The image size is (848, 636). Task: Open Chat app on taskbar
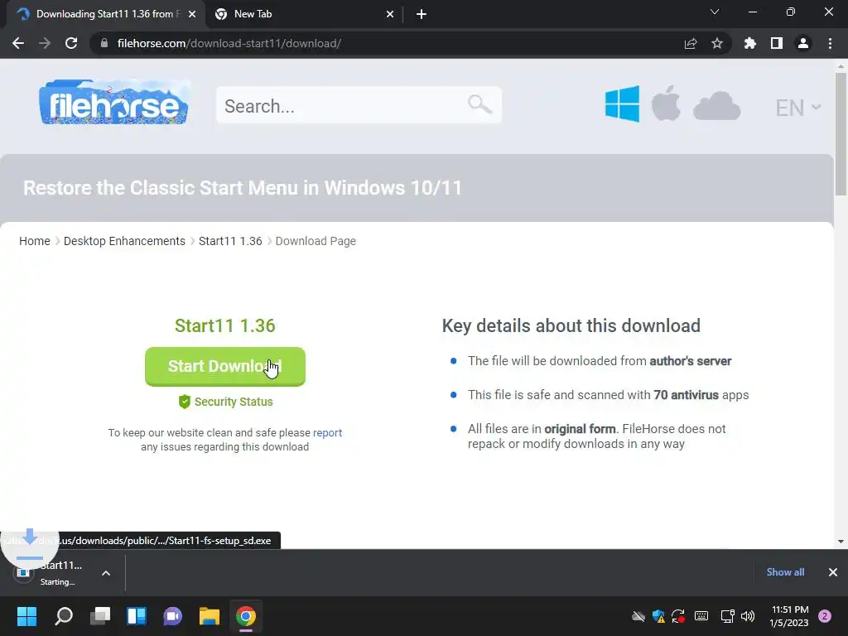(x=172, y=616)
